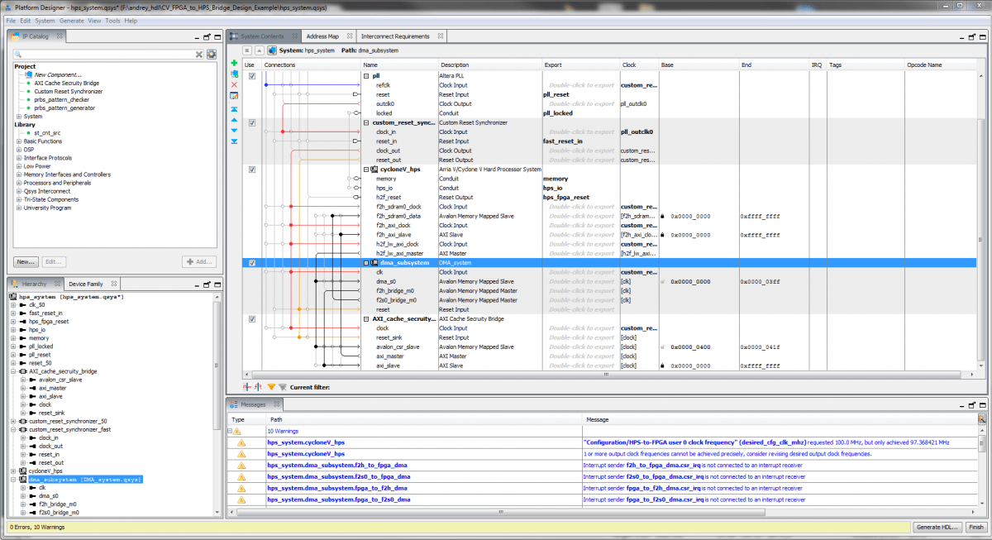This screenshot has height=540, width=992.
Task: Click the Generate HDL... button
Action: (x=937, y=527)
